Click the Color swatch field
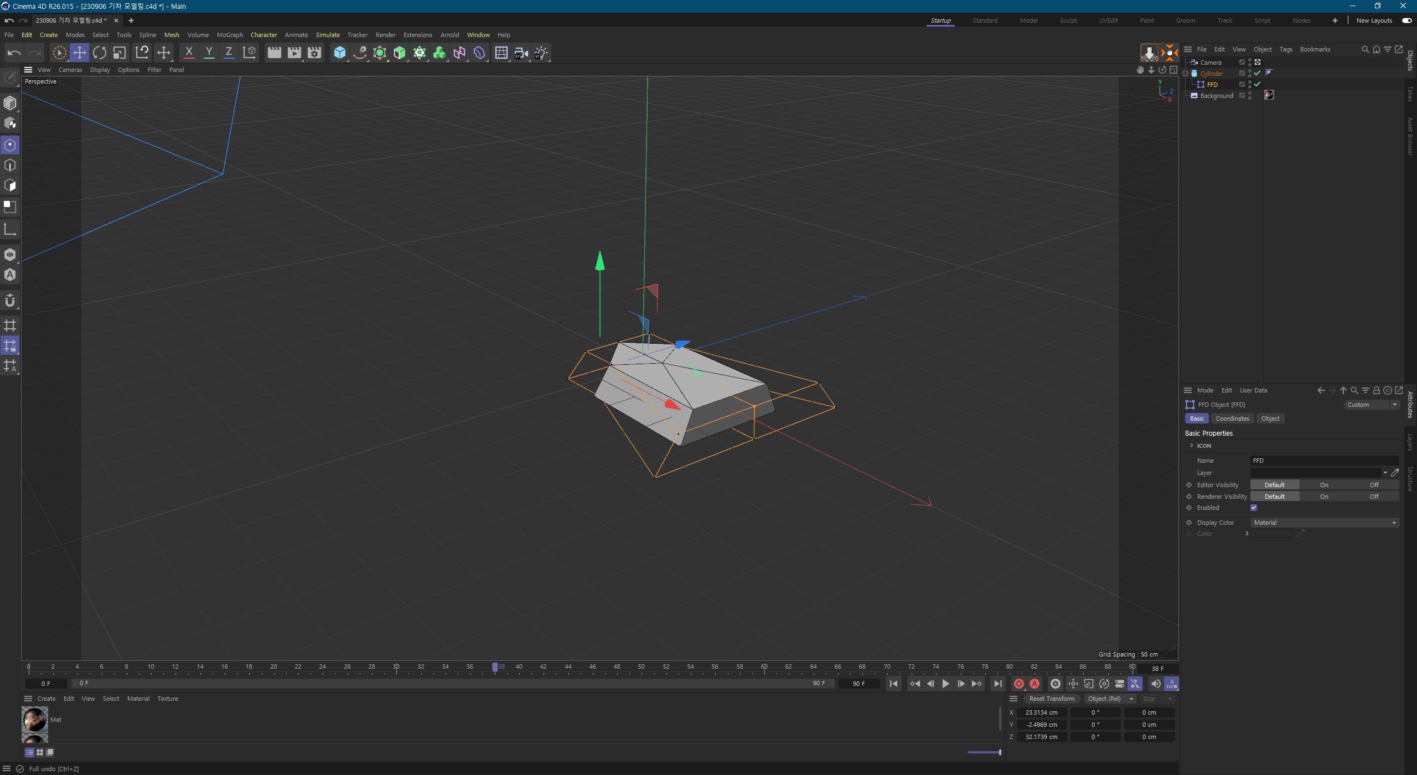This screenshot has height=775, width=1417. [x=1271, y=534]
